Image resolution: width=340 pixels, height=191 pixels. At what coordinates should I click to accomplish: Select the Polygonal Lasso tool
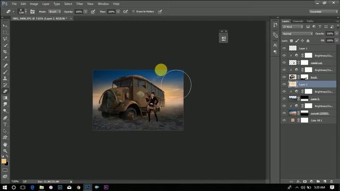click(x=5, y=39)
